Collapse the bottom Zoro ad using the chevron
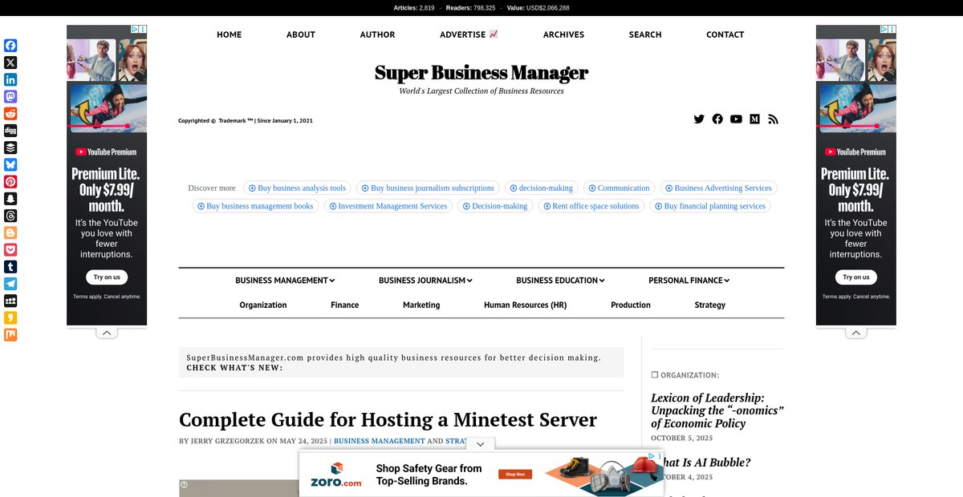The image size is (963, 497). pos(480,444)
